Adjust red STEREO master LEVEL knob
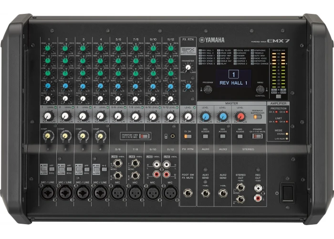Viewport: 334px width, 239px height. click(x=240, y=117)
